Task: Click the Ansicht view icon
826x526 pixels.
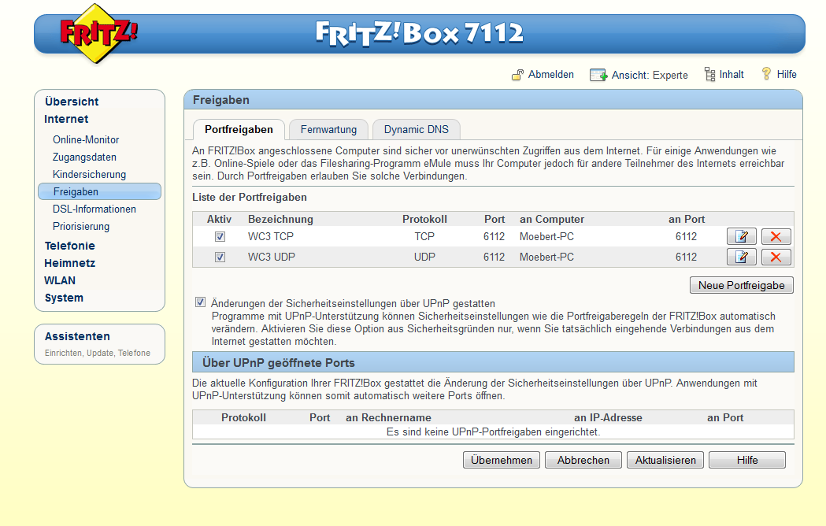Action: coord(598,75)
